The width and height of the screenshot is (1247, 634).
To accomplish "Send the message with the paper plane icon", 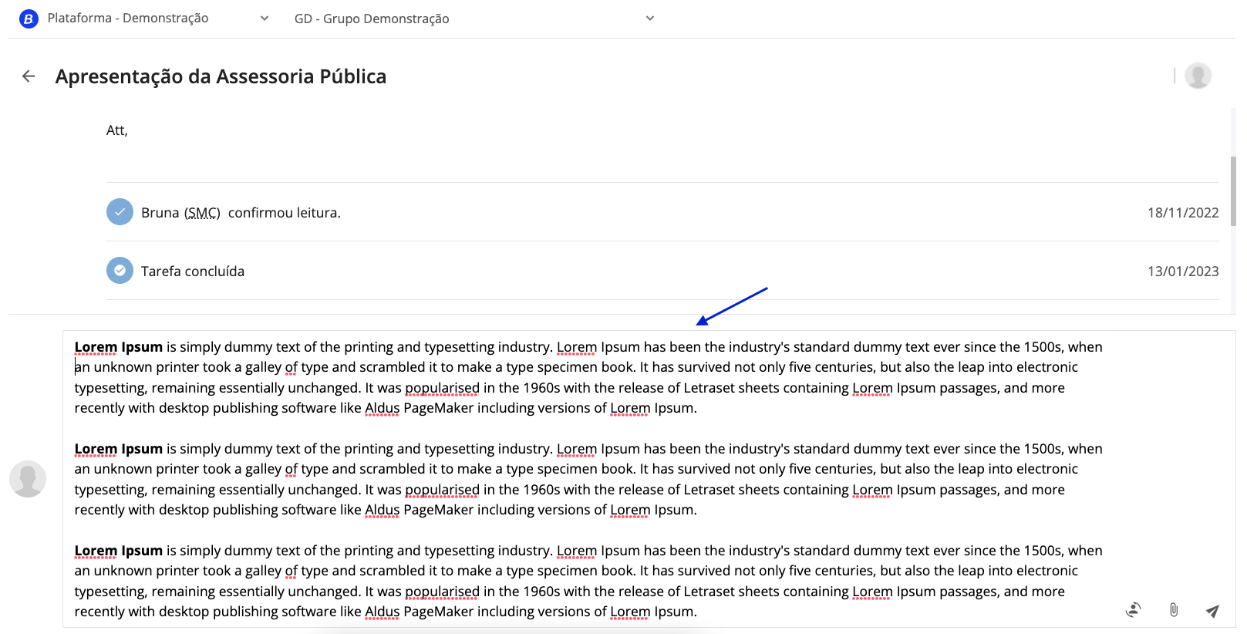I will click(1212, 611).
